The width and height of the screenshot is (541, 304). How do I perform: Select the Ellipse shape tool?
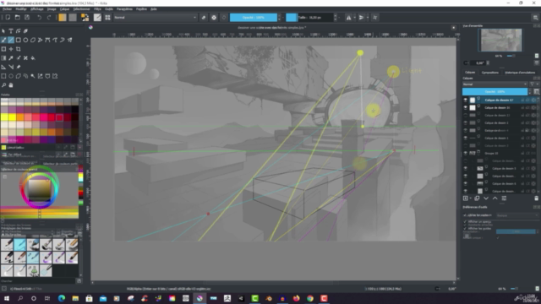[x=25, y=40]
